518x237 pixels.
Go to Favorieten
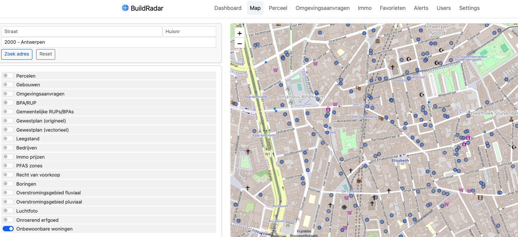pos(393,8)
